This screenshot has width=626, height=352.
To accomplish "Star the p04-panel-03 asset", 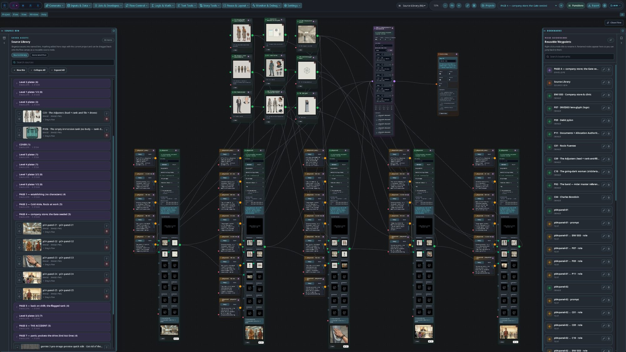I will point(19,264).
